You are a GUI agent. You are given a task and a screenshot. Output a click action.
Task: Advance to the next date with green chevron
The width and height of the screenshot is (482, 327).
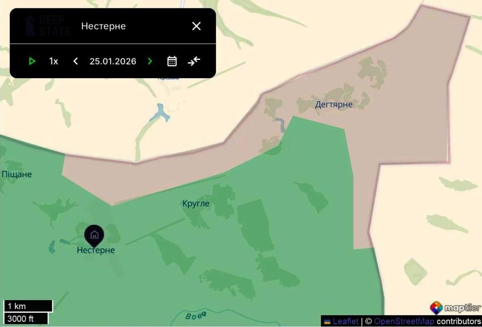150,61
